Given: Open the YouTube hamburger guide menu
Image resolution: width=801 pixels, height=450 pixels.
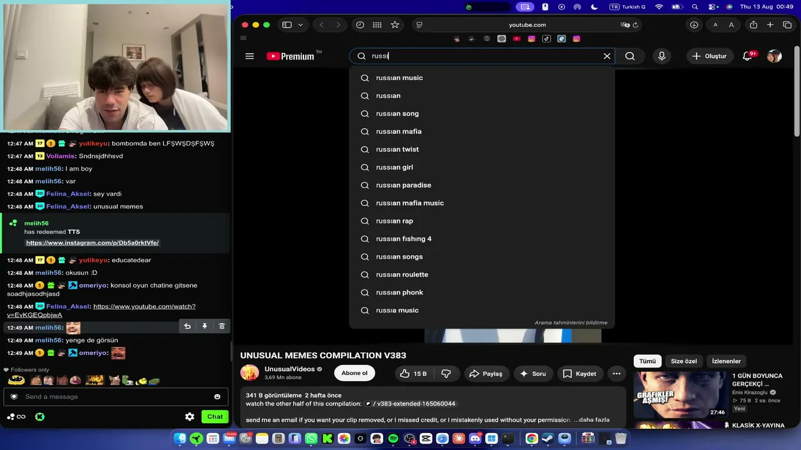Looking at the screenshot, I should [x=250, y=56].
